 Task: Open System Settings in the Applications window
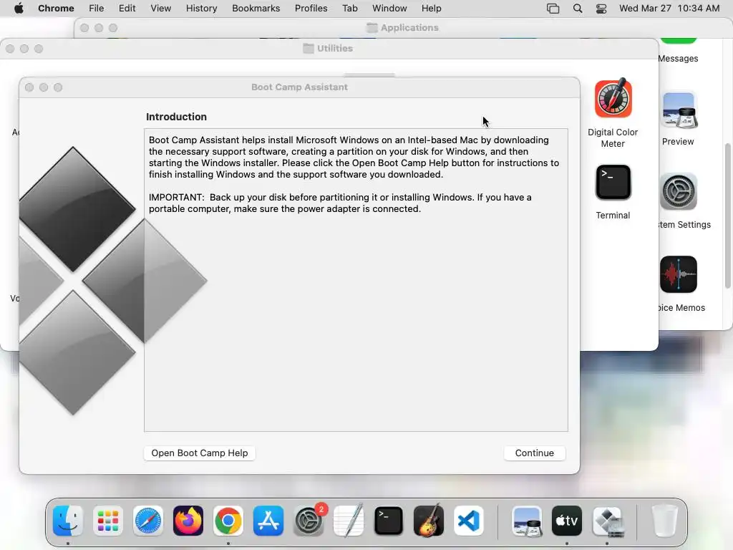tap(679, 192)
